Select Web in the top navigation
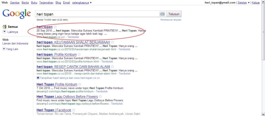 [x=5, y=3]
